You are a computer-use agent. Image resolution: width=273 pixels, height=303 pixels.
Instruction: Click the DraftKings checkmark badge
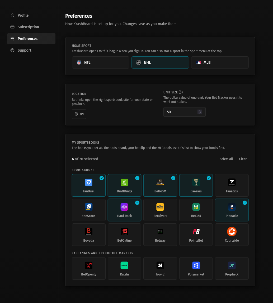point(137,178)
